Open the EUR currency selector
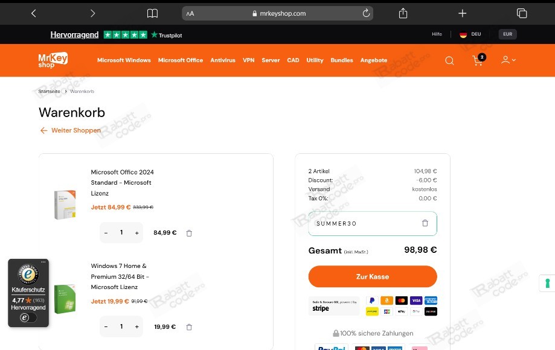 click(x=507, y=34)
